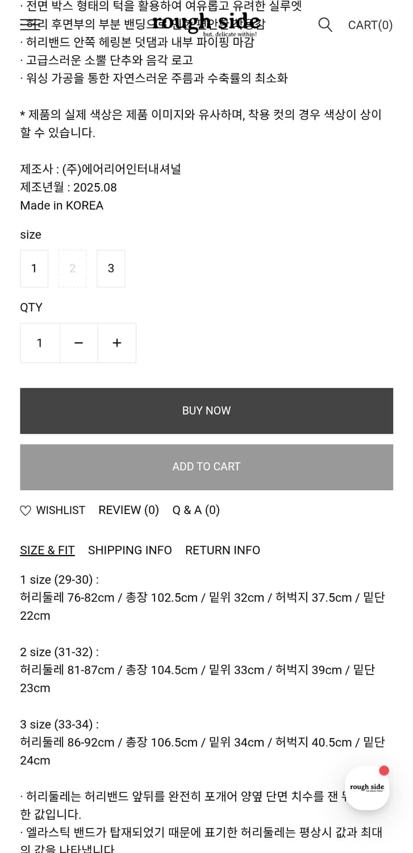Click the search magnifier icon
Image resolution: width=413 pixels, height=853 pixels.
[x=325, y=24]
